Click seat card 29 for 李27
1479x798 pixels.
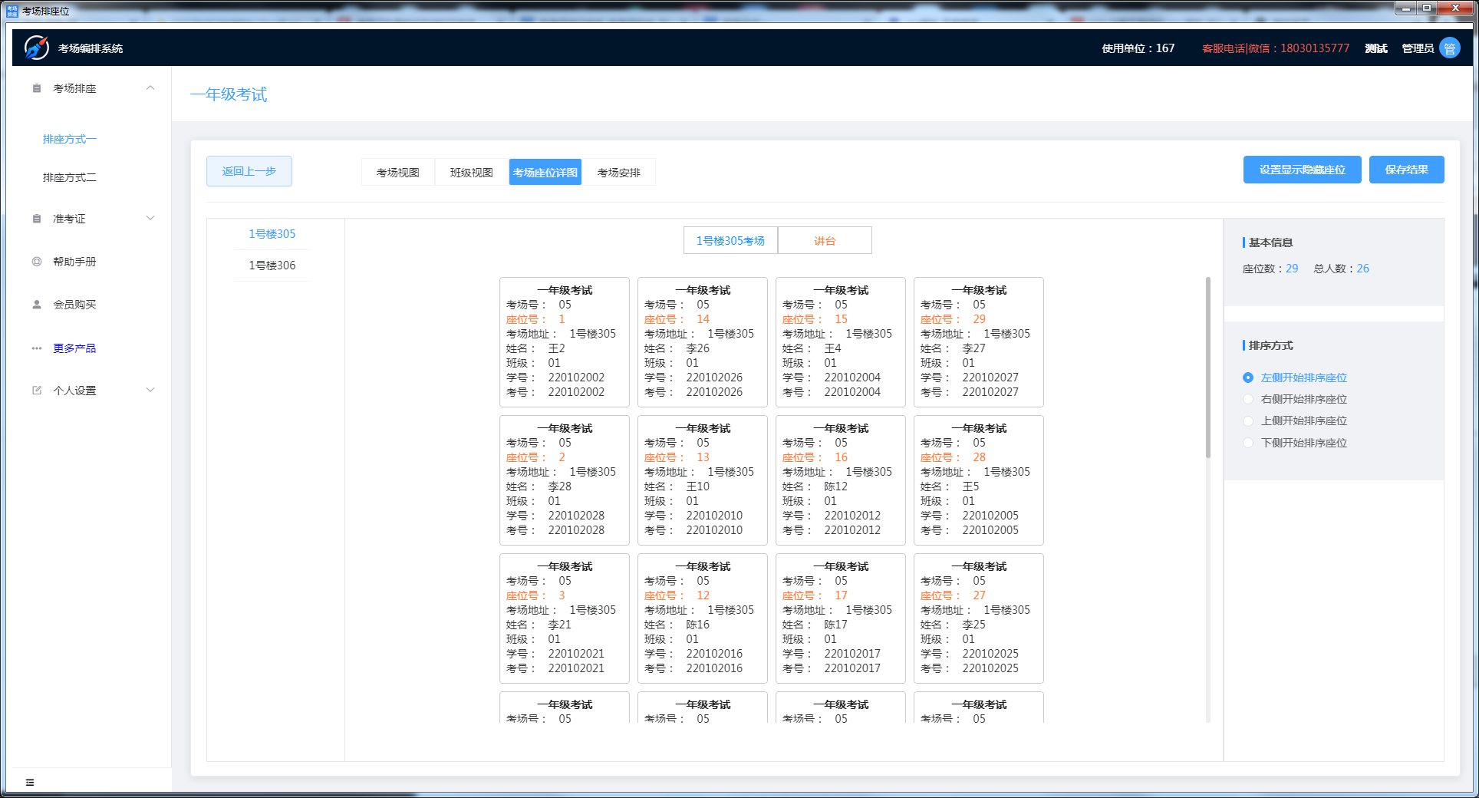pos(979,342)
